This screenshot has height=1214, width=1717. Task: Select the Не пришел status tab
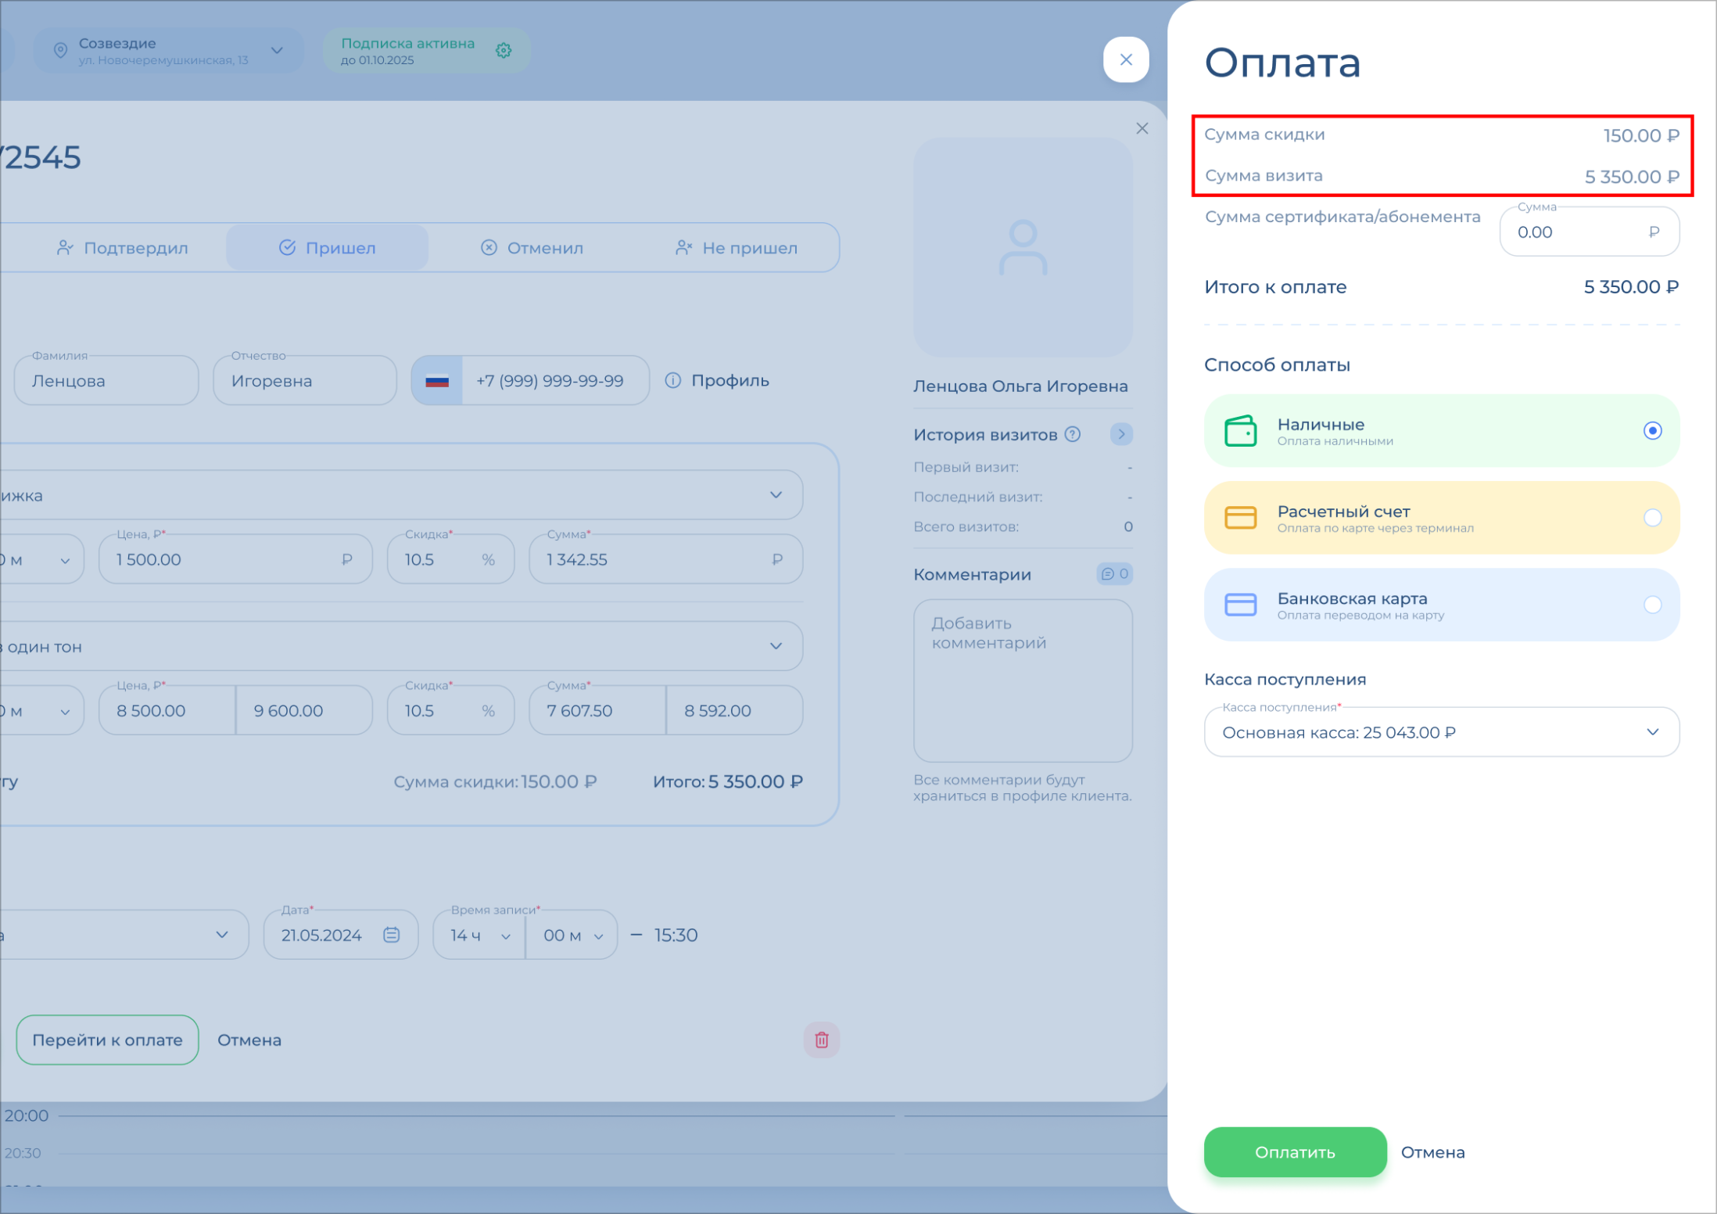736,248
